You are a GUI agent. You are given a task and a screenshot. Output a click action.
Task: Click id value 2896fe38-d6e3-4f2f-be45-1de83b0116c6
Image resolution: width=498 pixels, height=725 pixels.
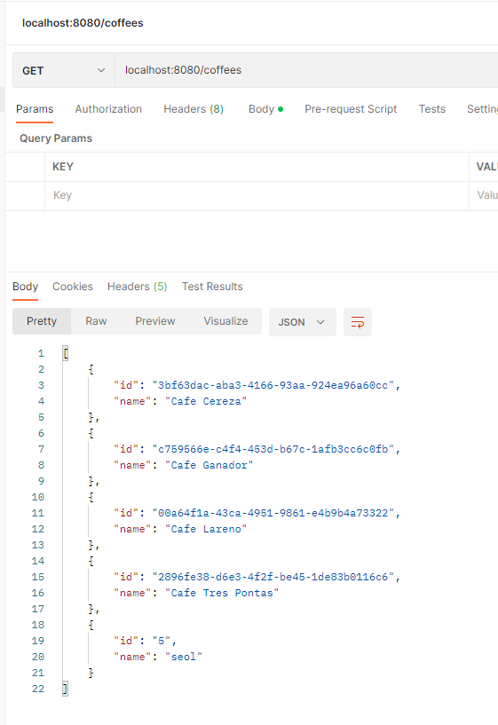(273, 577)
